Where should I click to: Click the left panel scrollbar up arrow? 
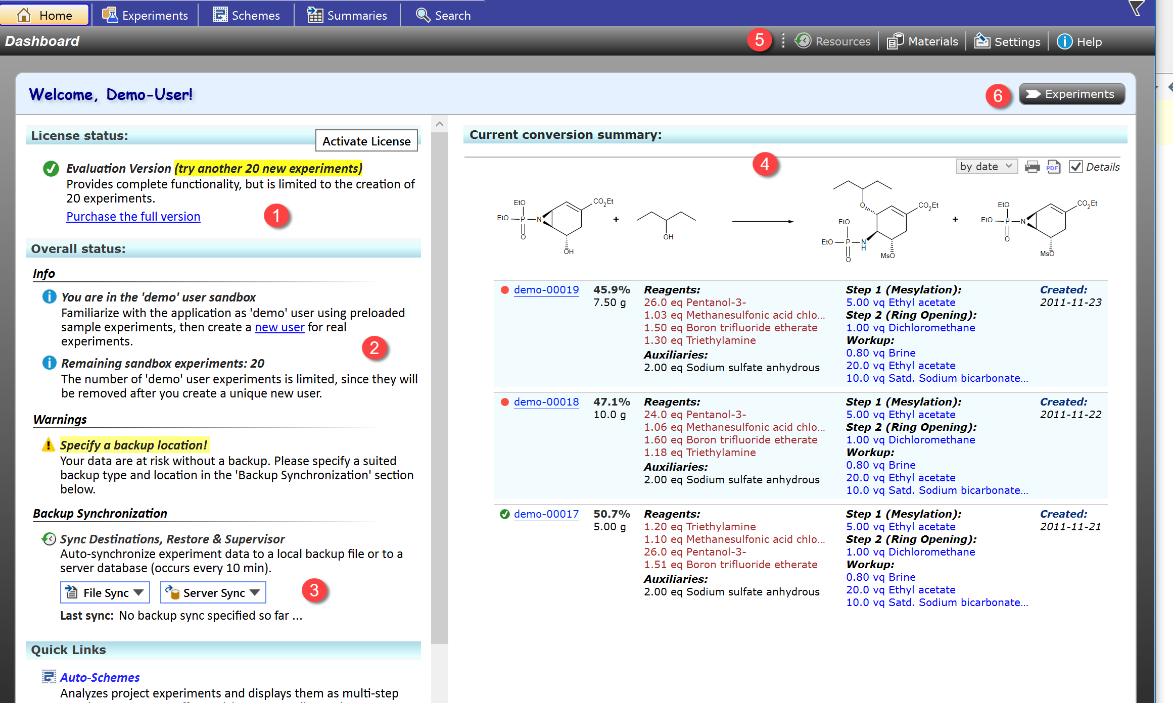coord(439,124)
